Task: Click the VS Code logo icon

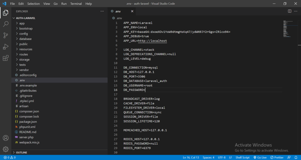Action: click(x=4, y=4)
